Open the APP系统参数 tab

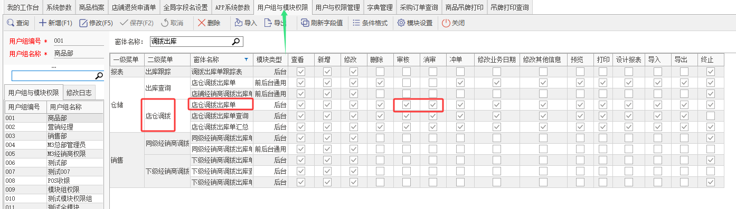point(232,7)
